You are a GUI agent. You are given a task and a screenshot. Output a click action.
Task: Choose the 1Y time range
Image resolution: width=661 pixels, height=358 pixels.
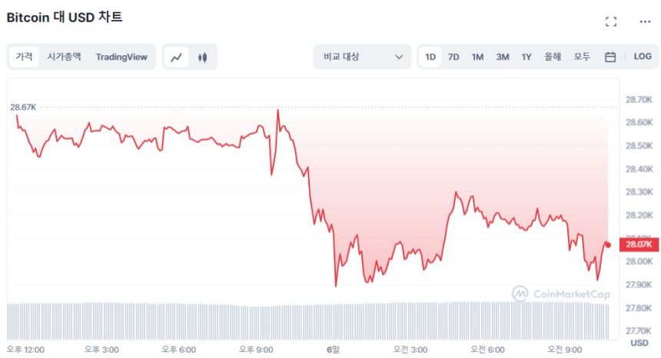[x=526, y=57]
